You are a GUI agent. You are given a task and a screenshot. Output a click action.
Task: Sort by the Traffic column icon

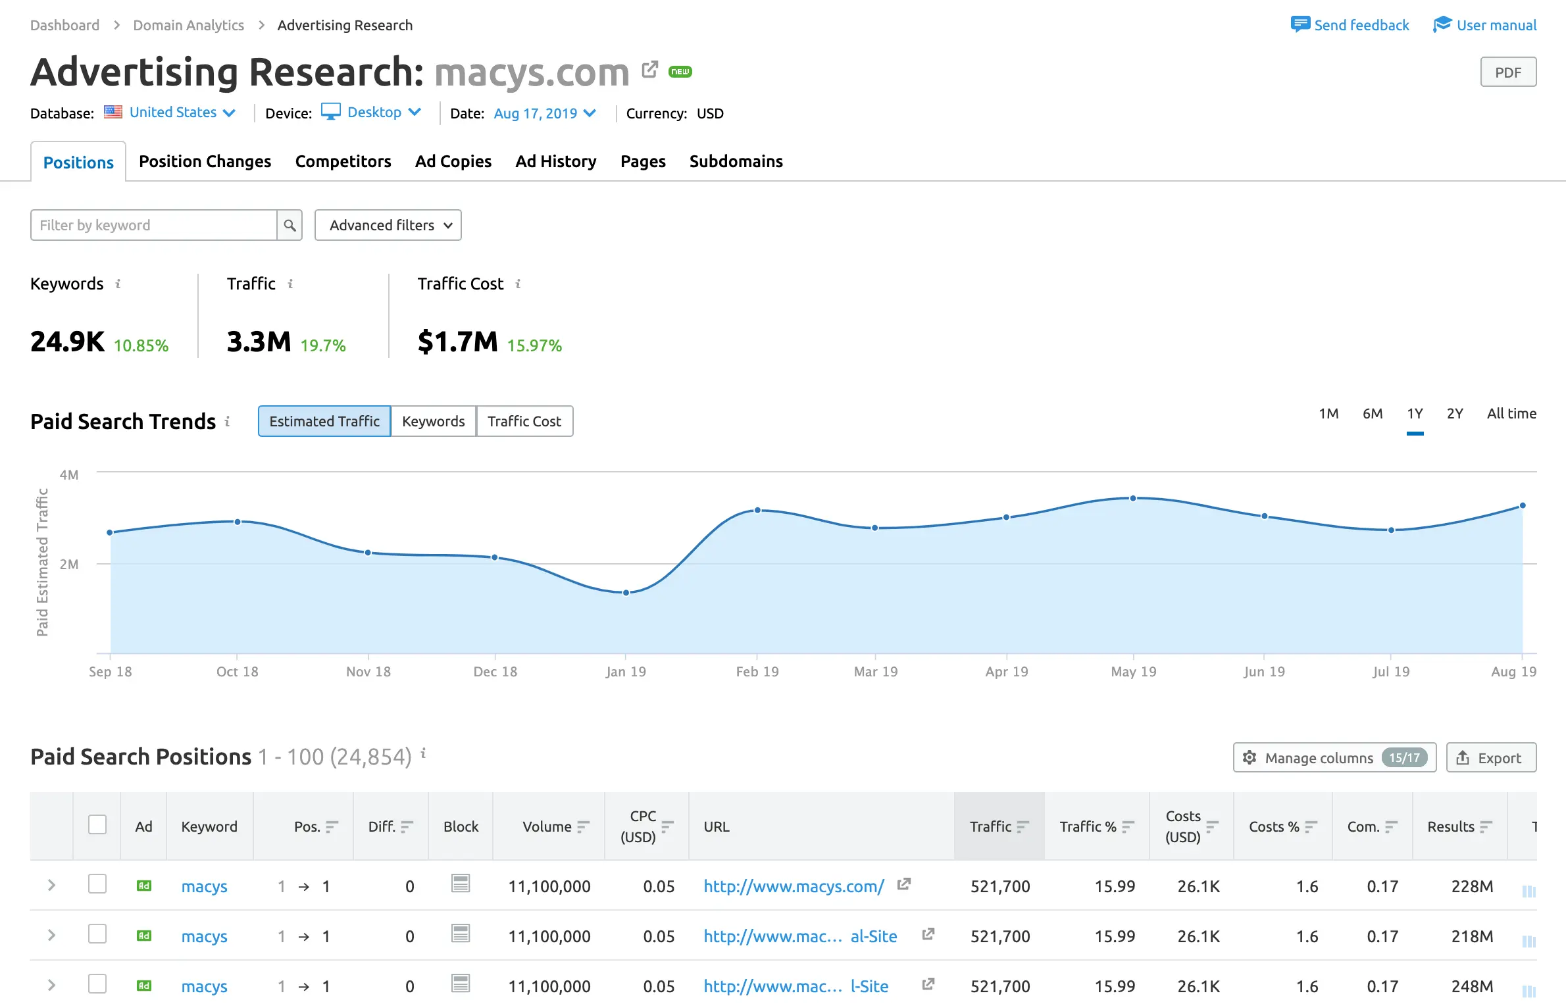click(x=1023, y=826)
